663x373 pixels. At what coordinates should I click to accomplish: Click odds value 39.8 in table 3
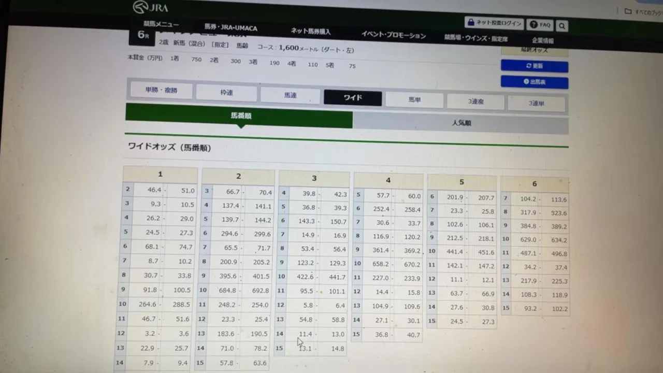pyautogui.click(x=309, y=194)
